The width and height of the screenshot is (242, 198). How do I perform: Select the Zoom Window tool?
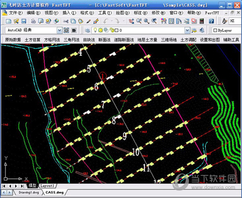point(146,21)
